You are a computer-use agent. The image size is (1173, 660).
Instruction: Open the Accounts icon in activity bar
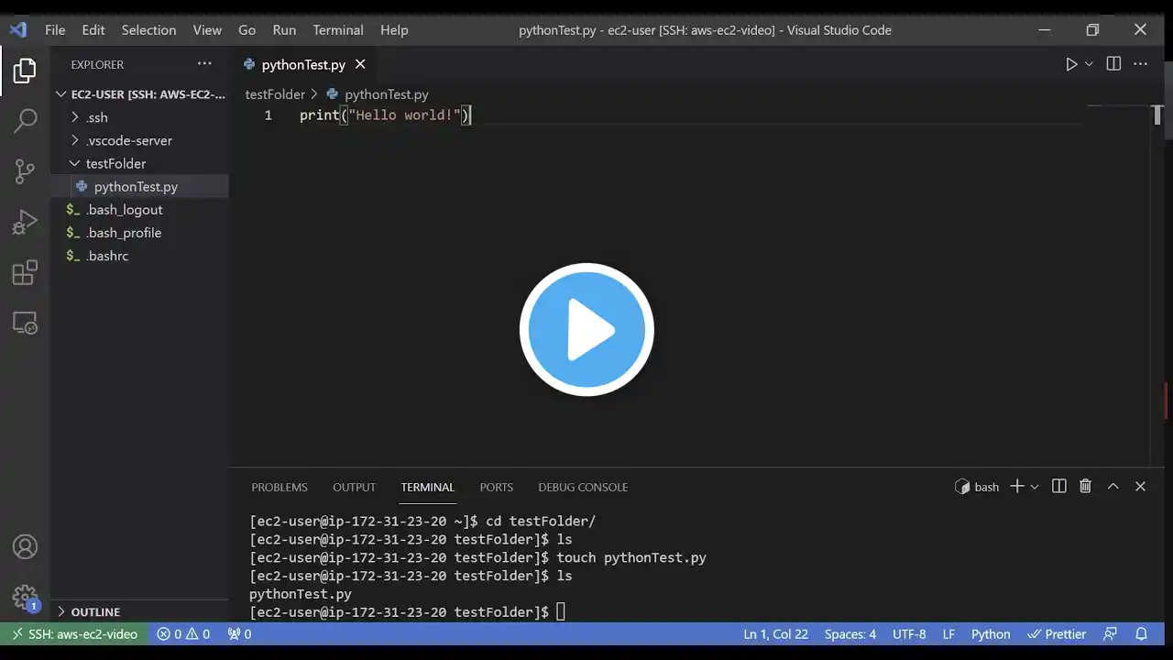(x=25, y=547)
